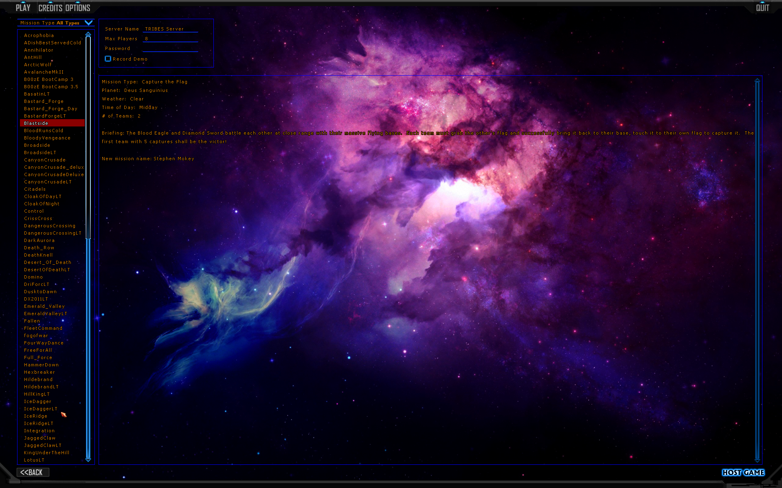Viewport: 782px width, 488px height.
Task: Click briefing panel scroll down arrow
Action: (x=757, y=461)
